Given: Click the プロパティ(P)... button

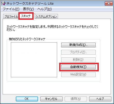Looking at the screenshot, I should pos(78,52).
